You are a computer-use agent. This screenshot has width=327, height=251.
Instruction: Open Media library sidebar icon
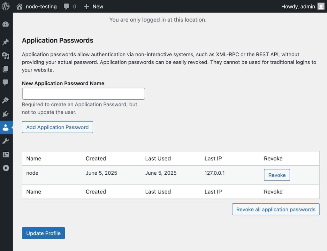tap(6, 56)
